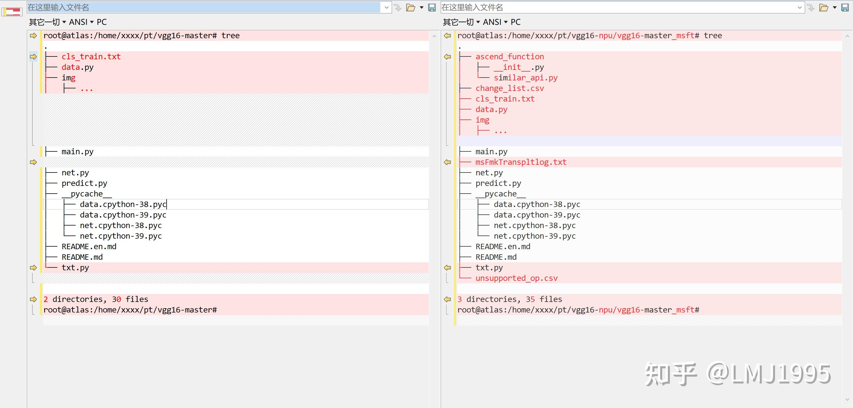Click the left pane save icon

click(x=432, y=7)
